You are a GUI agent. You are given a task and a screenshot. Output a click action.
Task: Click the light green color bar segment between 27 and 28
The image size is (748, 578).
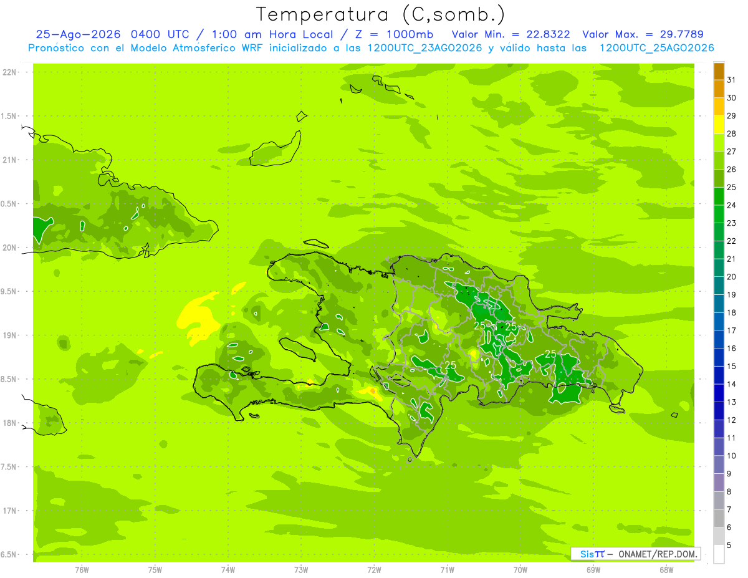719,143
